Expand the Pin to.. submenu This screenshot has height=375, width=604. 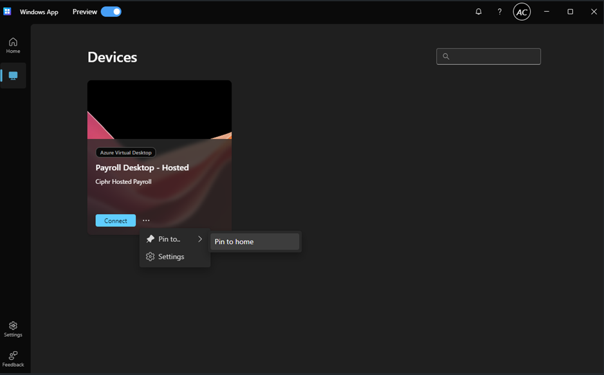point(174,239)
